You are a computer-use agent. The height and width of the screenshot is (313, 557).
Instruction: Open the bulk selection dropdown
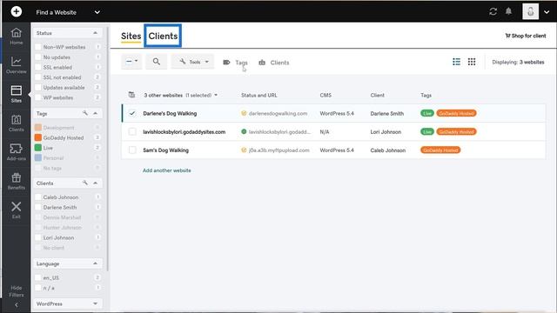point(131,62)
